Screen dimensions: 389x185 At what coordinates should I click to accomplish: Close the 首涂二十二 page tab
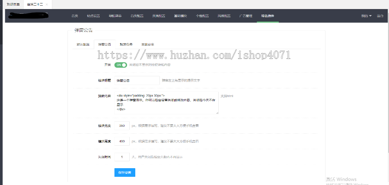pyautogui.click(x=47, y=4)
